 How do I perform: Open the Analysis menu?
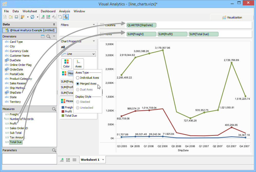click(64, 11)
